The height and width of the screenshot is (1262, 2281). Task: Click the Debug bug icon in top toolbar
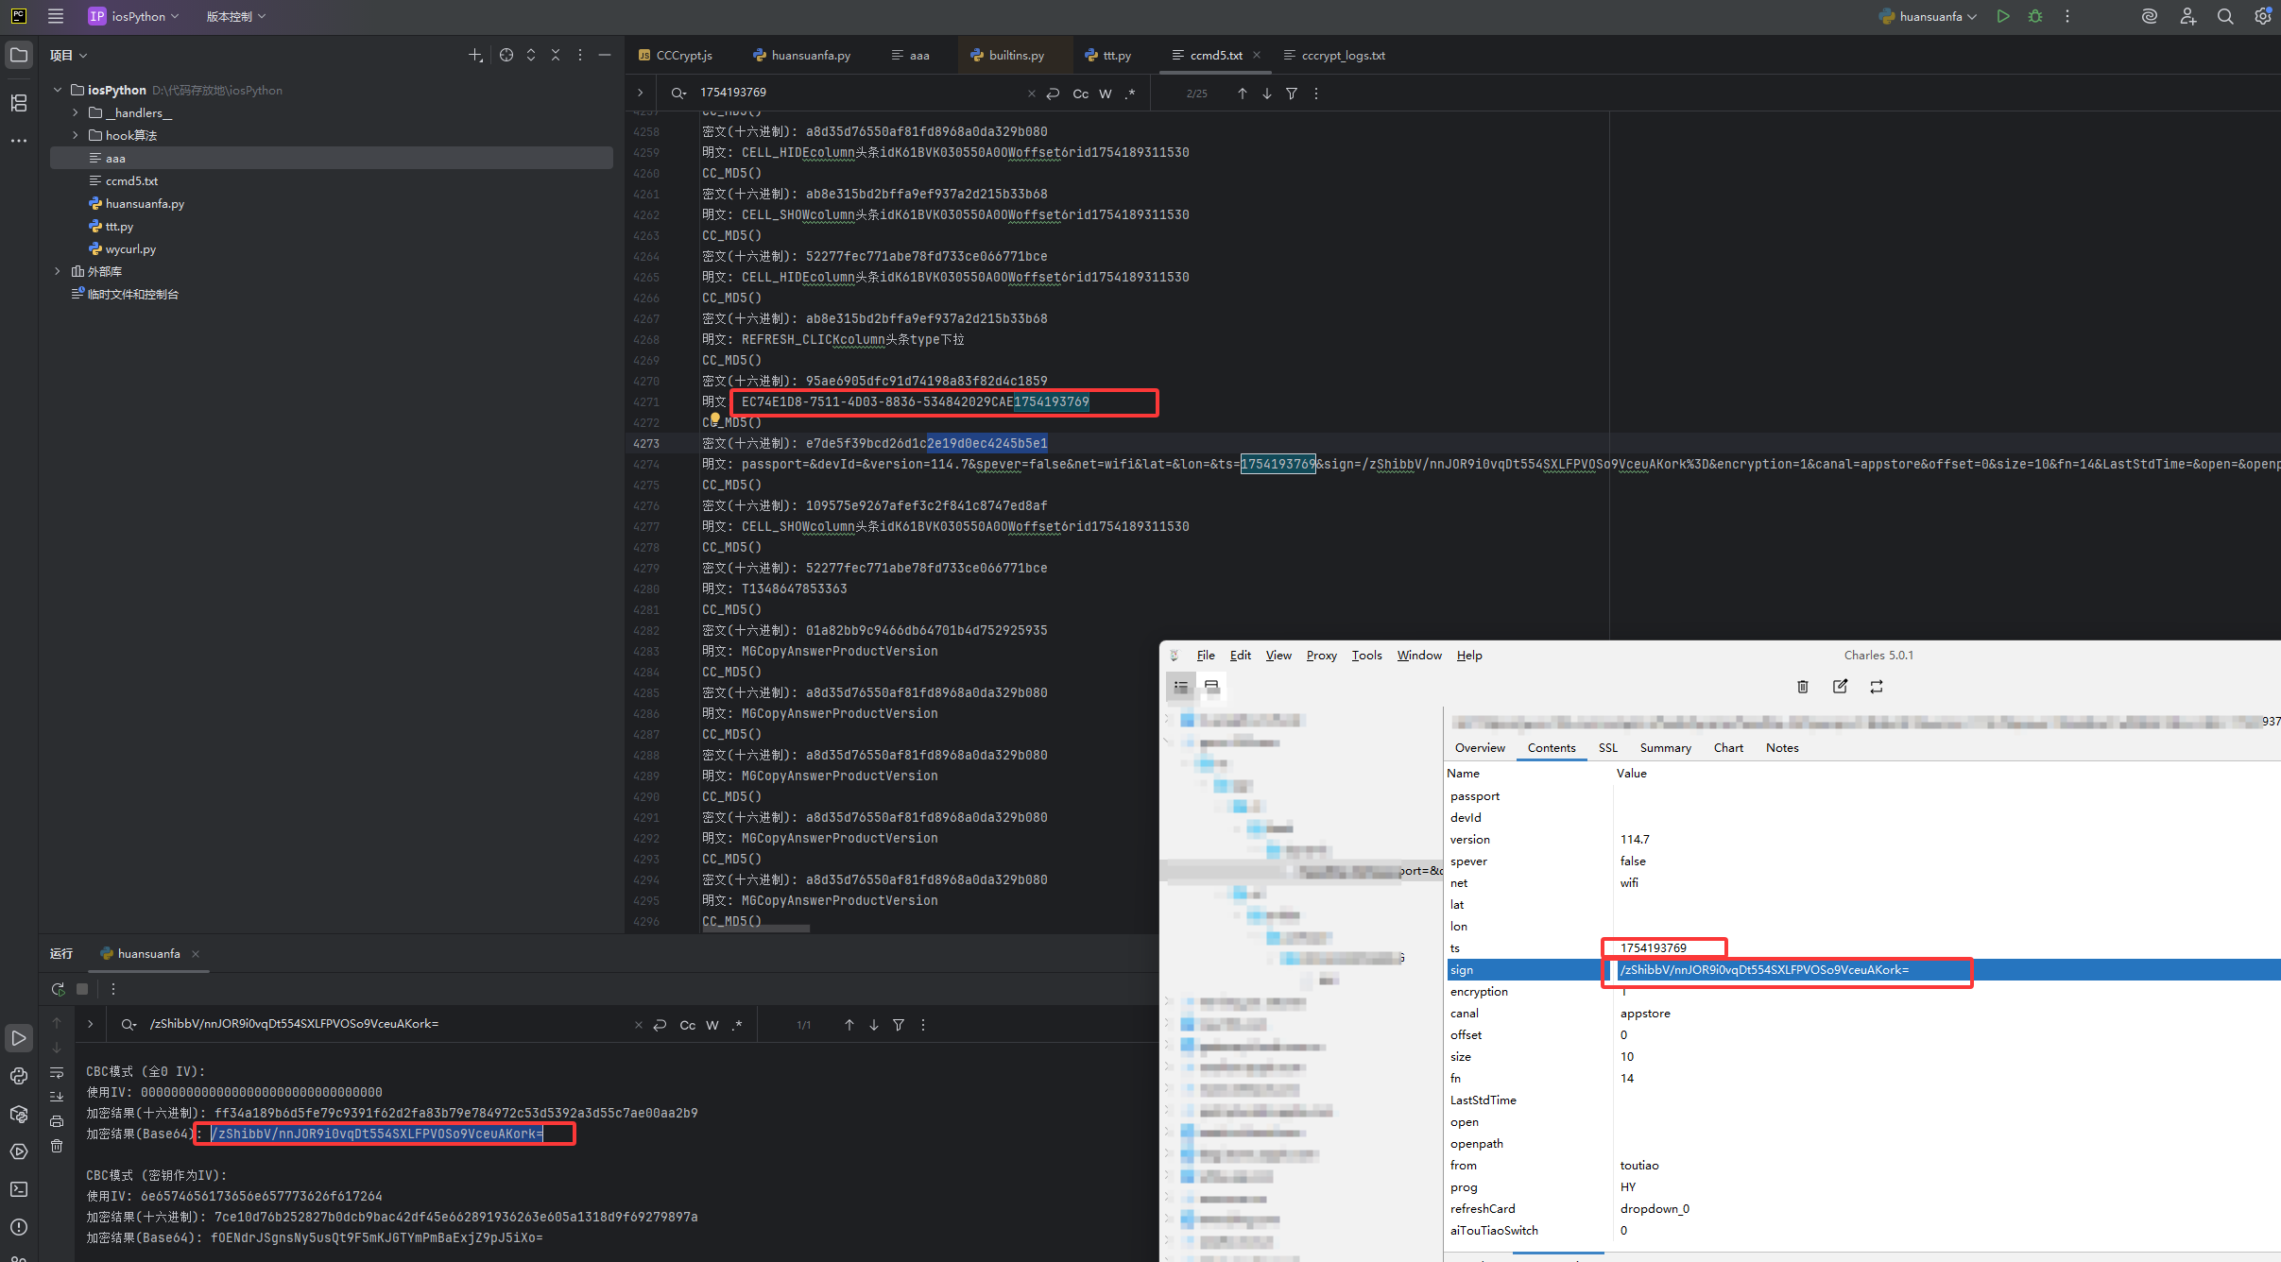2035,16
